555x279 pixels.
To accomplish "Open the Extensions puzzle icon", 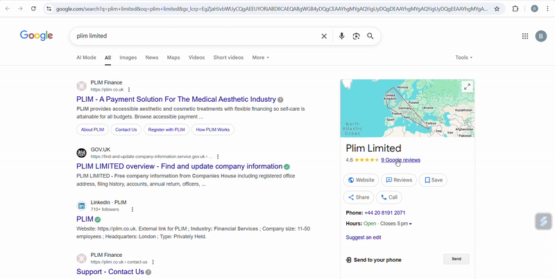I will pyautogui.click(x=515, y=9).
